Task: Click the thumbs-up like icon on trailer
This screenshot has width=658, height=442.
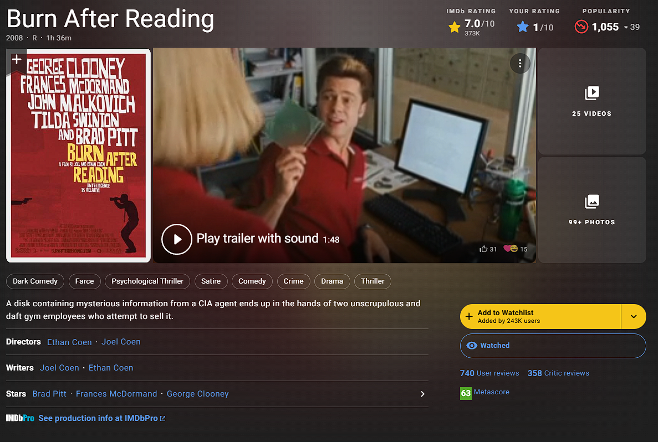Action: pos(483,249)
